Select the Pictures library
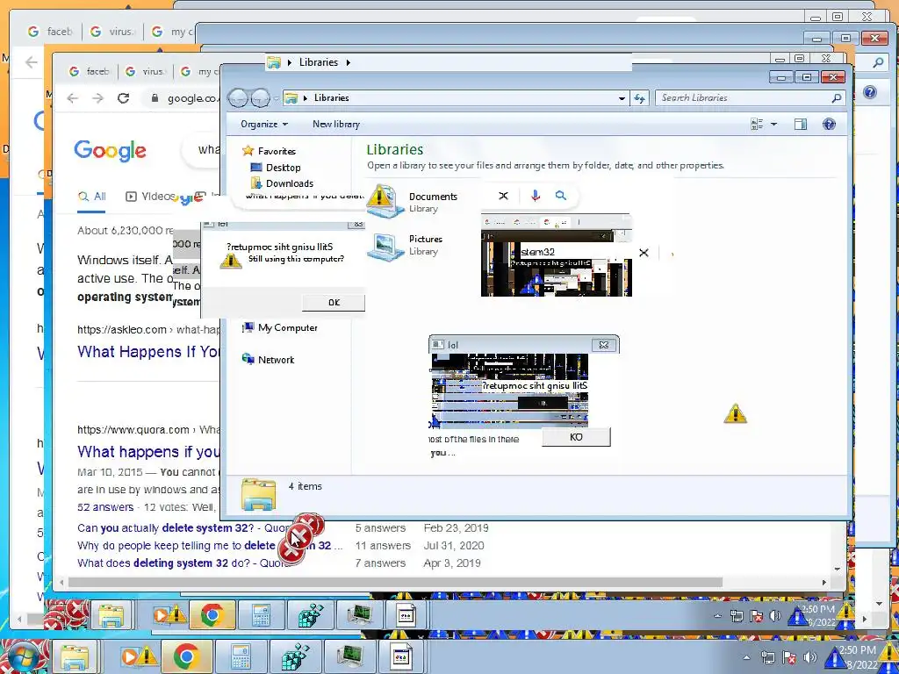 coord(405,246)
